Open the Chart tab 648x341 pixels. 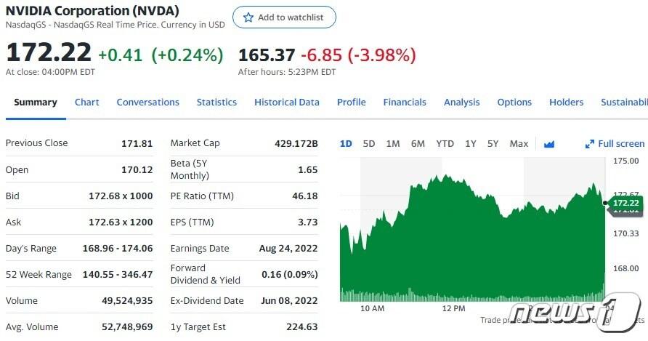[x=87, y=103]
